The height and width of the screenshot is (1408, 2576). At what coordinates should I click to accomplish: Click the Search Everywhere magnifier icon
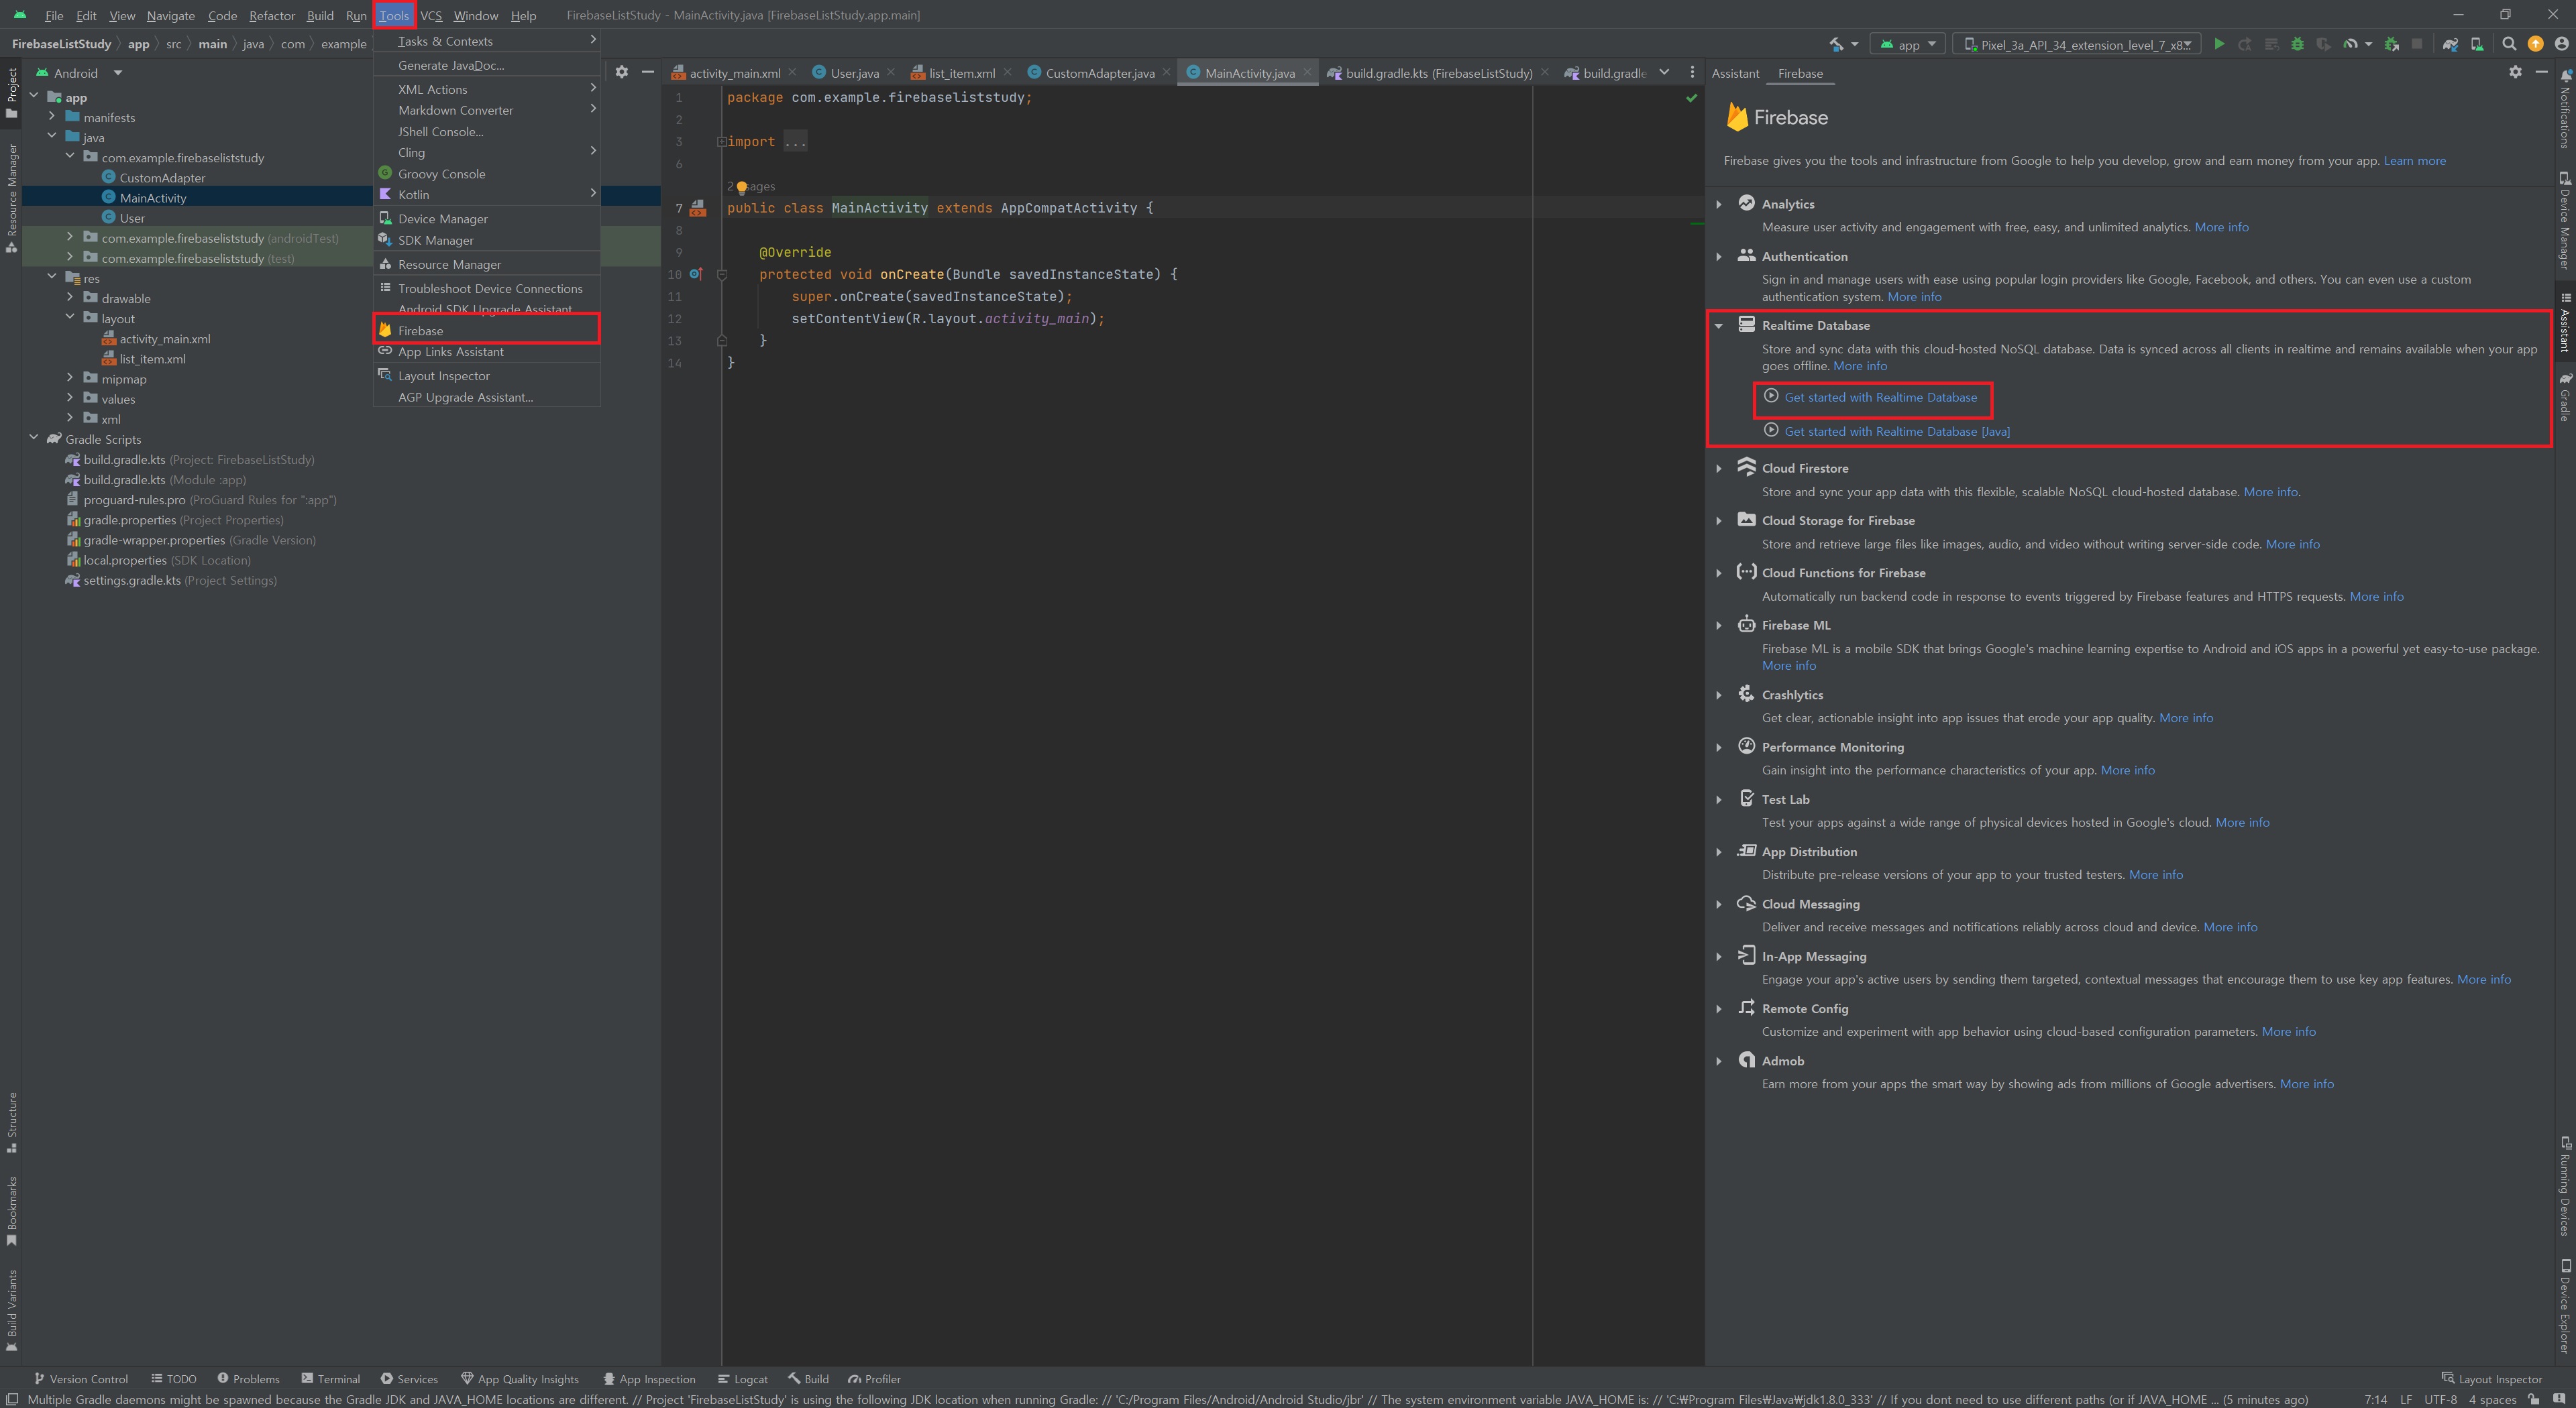[x=2509, y=44]
